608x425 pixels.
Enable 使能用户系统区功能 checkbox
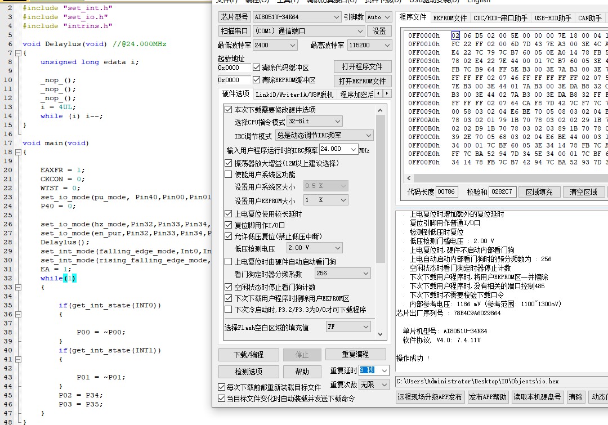click(229, 175)
